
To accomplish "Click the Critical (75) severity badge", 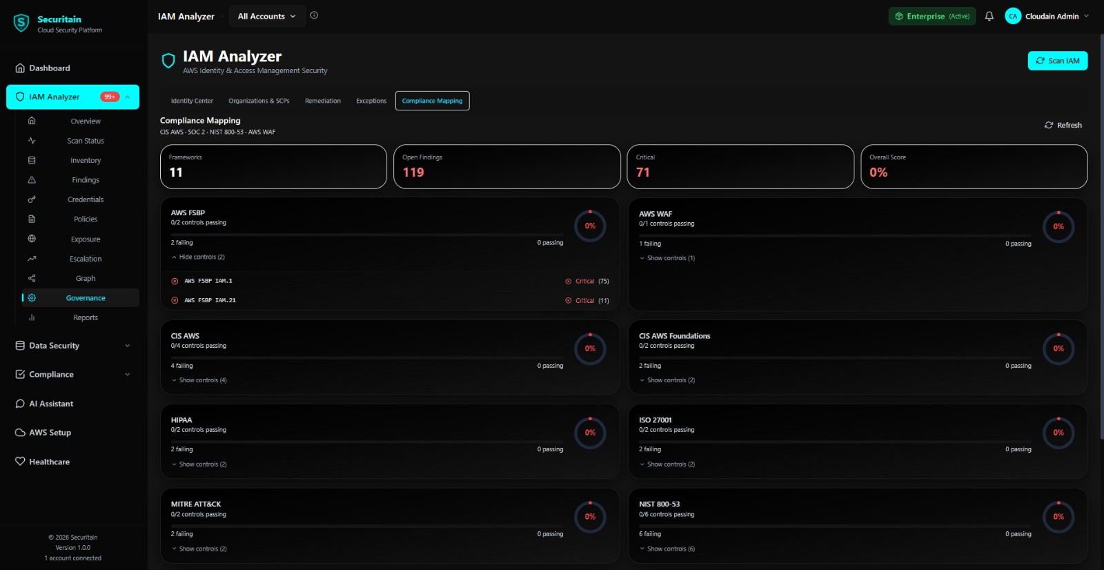I will (x=587, y=281).
